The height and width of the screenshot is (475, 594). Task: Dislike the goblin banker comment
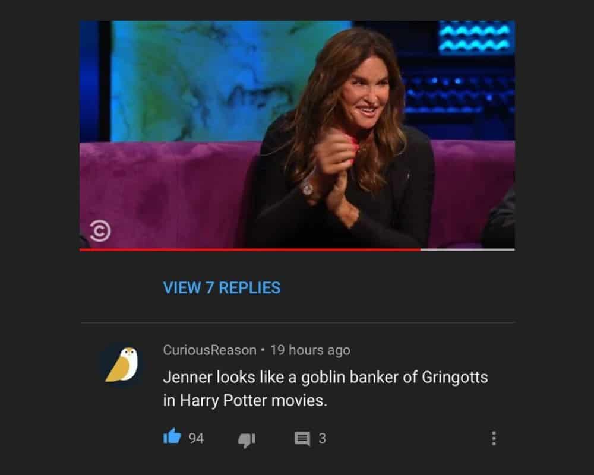click(x=247, y=440)
